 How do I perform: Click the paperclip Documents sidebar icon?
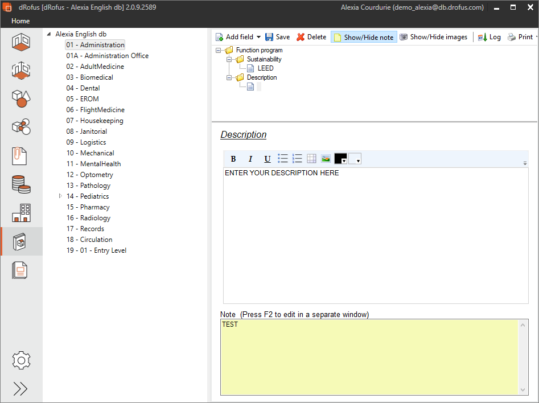click(x=21, y=155)
